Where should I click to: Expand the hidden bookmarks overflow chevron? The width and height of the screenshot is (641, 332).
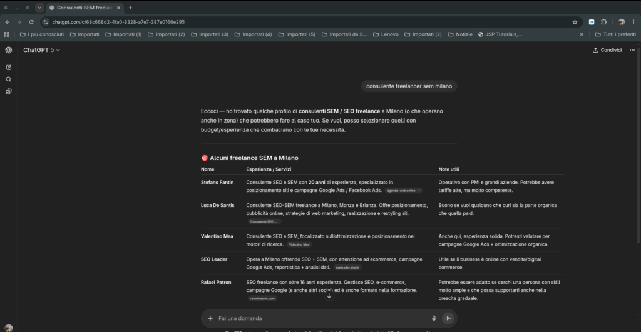click(x=582, y=34)
